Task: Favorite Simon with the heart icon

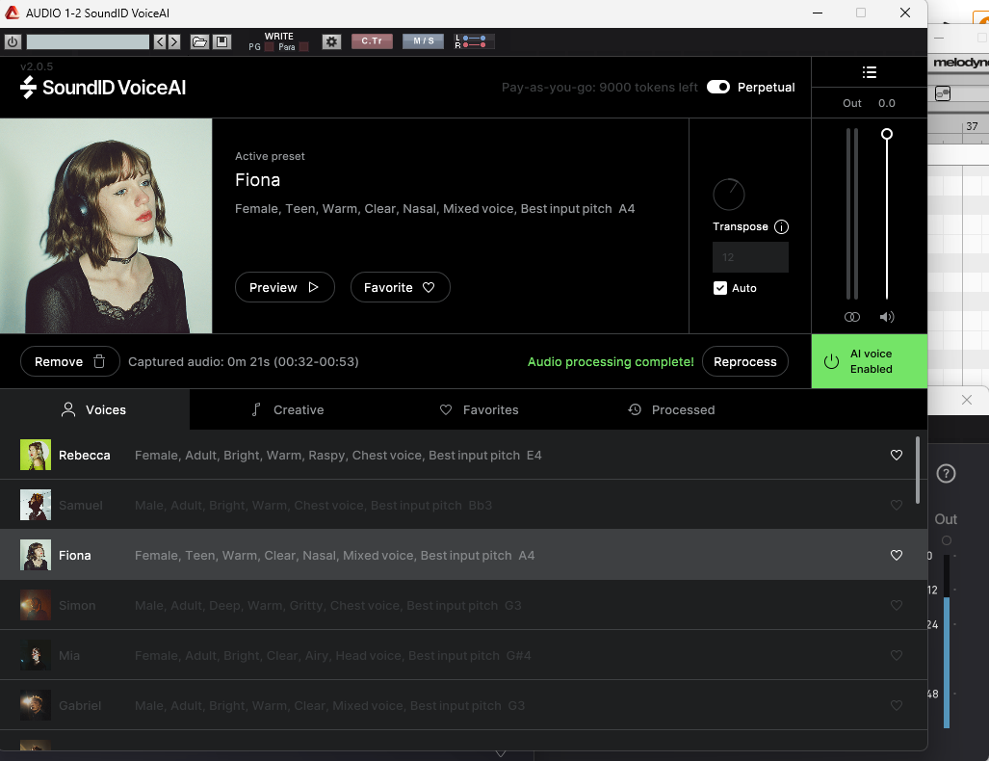Action: (896, 605)
